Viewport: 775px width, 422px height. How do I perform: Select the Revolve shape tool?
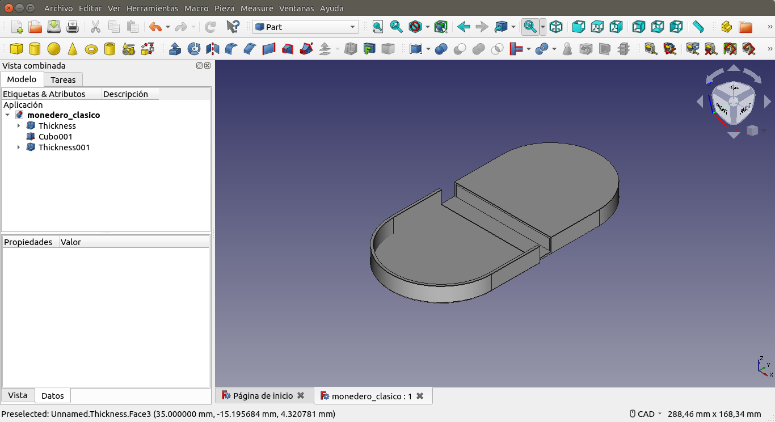click(x=194, y=49)
